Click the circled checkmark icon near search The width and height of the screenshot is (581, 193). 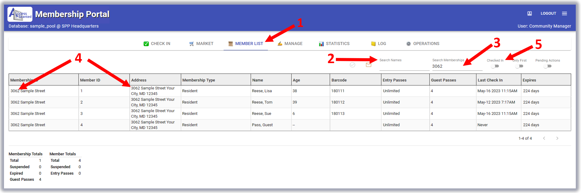coord(352,65)
